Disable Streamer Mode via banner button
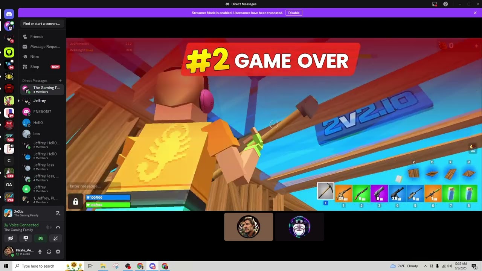The width and height of the screenshot is (482, 271). [x=294, y=13]
